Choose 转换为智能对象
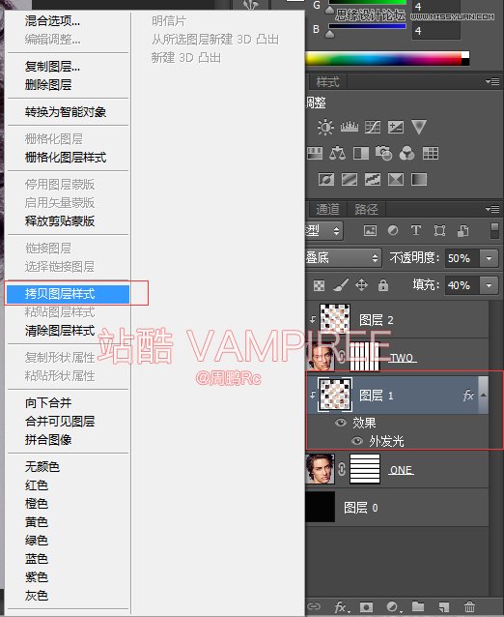Viewport: 504px width, 617px height. pyautogui.click(x=68, y=112)
